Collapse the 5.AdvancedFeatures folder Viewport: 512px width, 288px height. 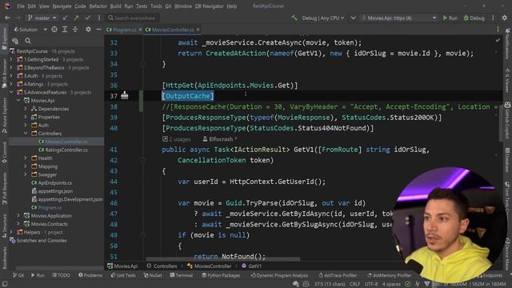11,93
